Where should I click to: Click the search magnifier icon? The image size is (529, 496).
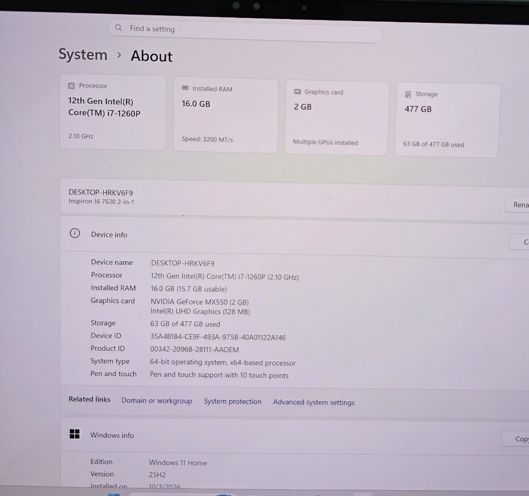[118, 27]
